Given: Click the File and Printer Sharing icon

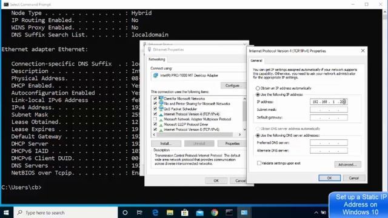Looking at the screenshot, I should tap(161, 104).
